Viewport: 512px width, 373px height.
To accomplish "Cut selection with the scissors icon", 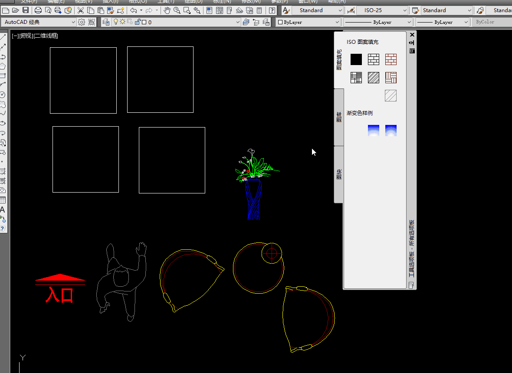I will (80, 10).
